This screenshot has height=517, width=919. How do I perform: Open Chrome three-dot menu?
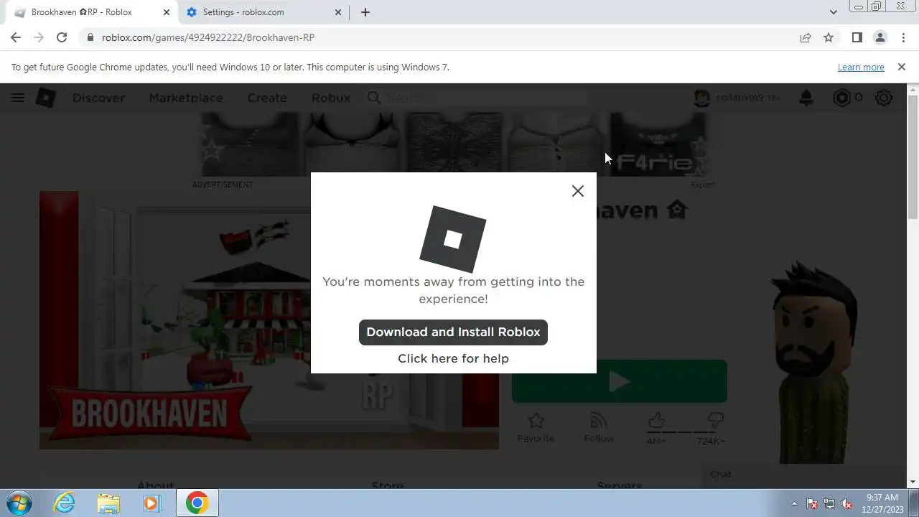point(903,37)
